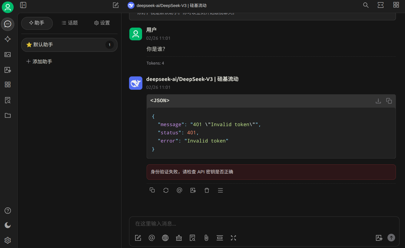Create new topic from top bar
The width and height of the screenshot is (405, 248).
[115, 5]
